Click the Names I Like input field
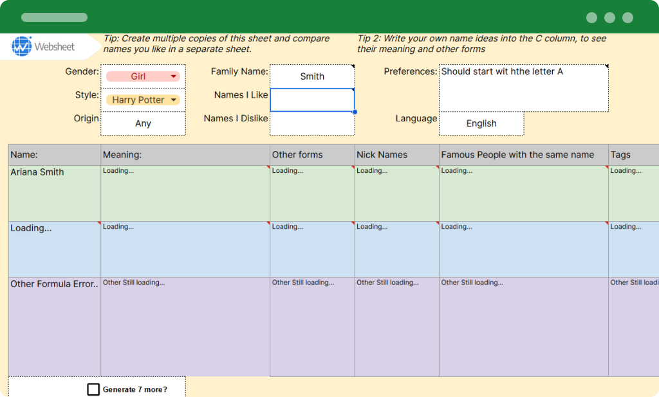This screenshot has width=659, height=397. click(312, 100)
